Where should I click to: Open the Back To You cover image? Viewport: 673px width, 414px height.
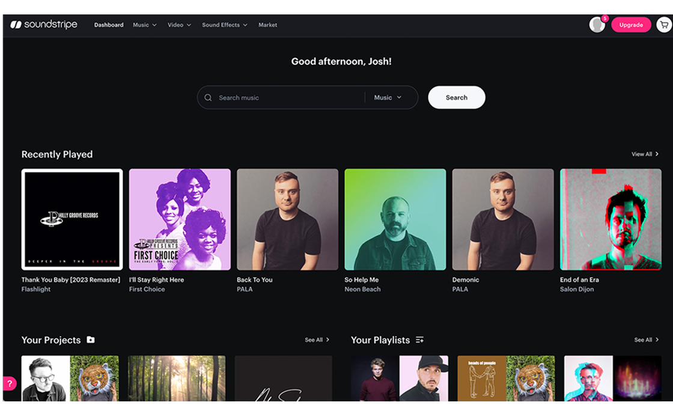pyautogui.click(x=288, y=219)
